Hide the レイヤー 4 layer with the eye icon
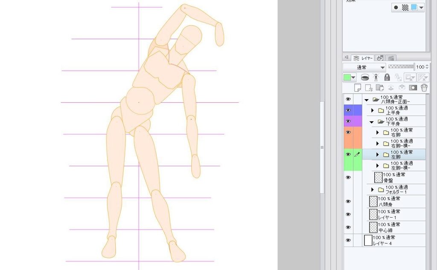The width and height of the screenshot is (437, 270). [348, 240]
